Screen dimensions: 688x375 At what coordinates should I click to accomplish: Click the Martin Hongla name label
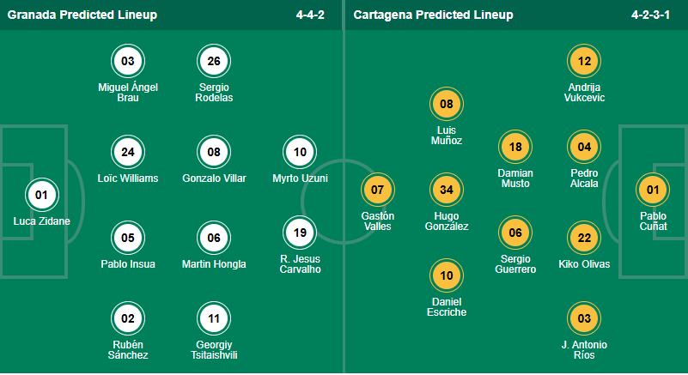[x=214, y=264]
